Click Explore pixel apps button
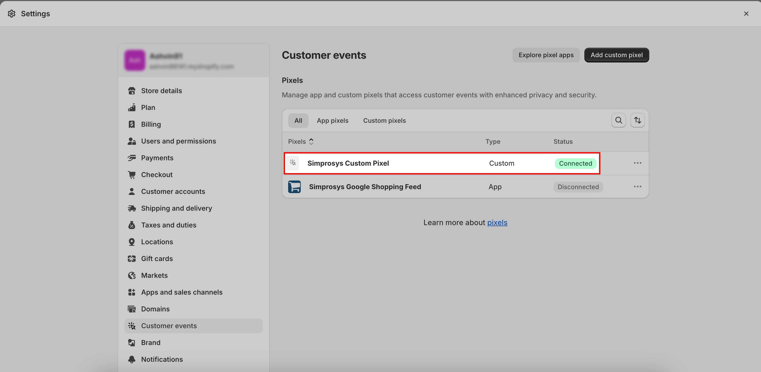 point(546,55)
